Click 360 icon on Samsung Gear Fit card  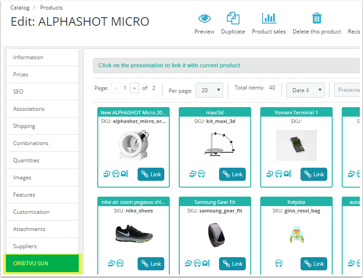pyautogui.click(x=197, y=263)
